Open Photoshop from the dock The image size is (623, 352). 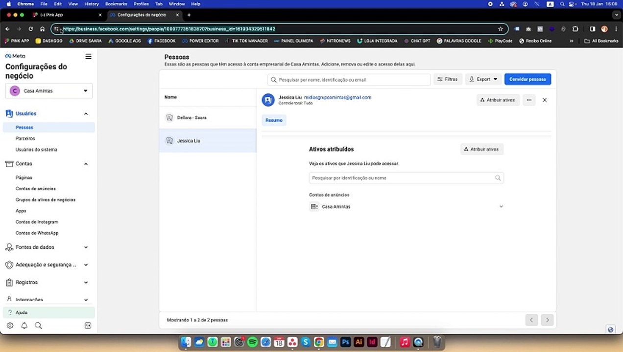(x=345, y=342)
